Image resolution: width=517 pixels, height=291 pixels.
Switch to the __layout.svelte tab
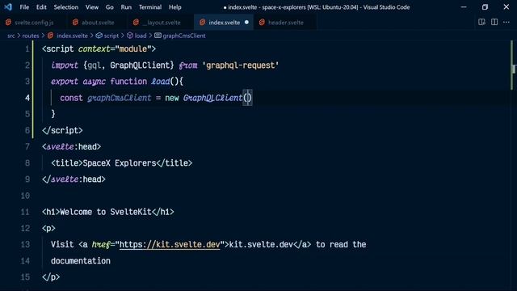click(x=161, y=23)
